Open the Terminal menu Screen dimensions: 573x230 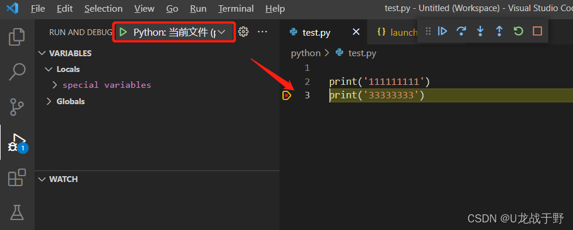tap(236, 8)
